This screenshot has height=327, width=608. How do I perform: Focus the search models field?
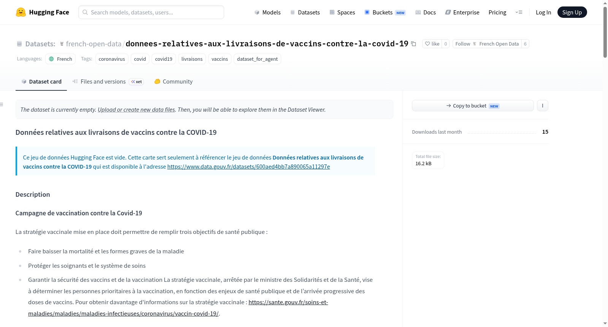click(151, 12)
